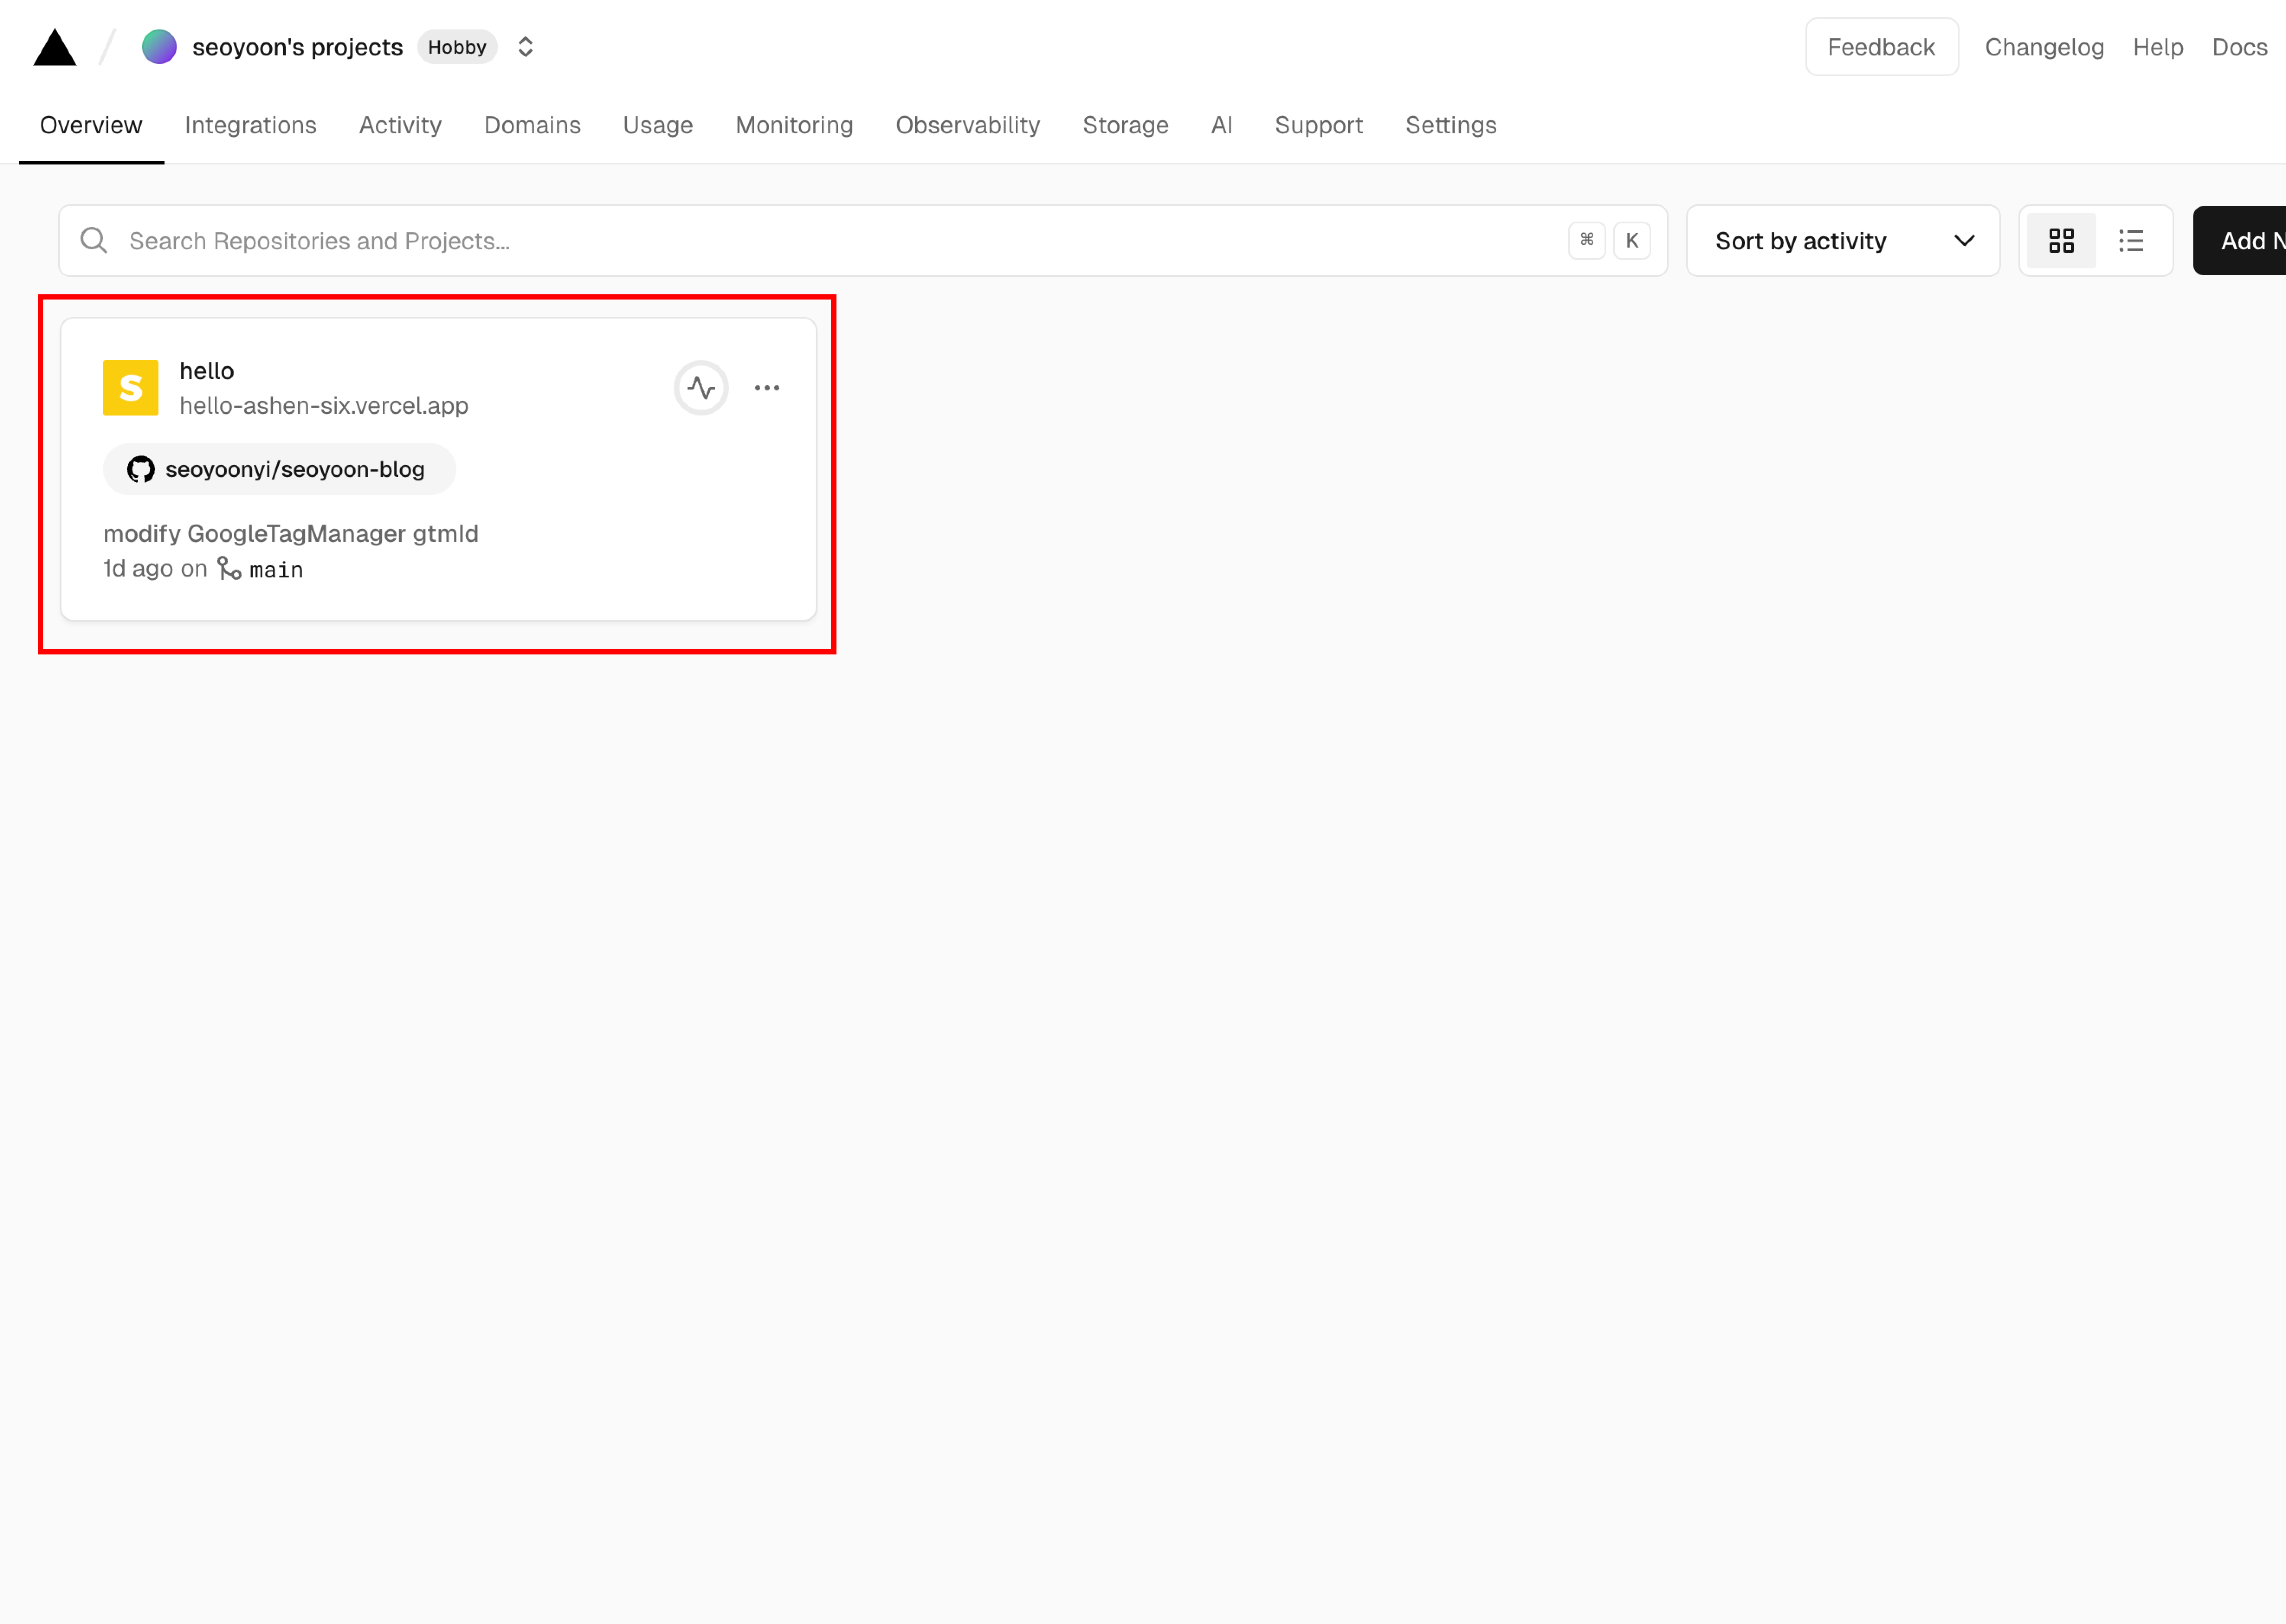Expand the team switcher chevrons
Image resolution: width=2286 pixels, height=1624 pixels.
525,47
